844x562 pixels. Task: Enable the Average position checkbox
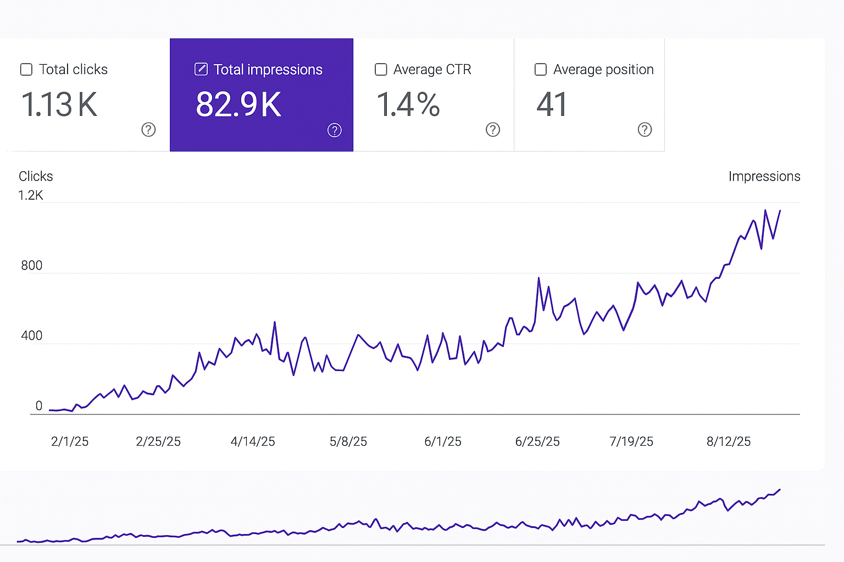pyautogui.click(x=540, y=69)
